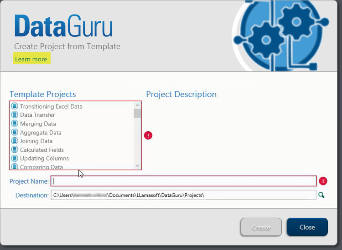Select the "Transitioning Excel Data" template
Viewport: 342px width, 250px height.
click(x=51, y=106)
